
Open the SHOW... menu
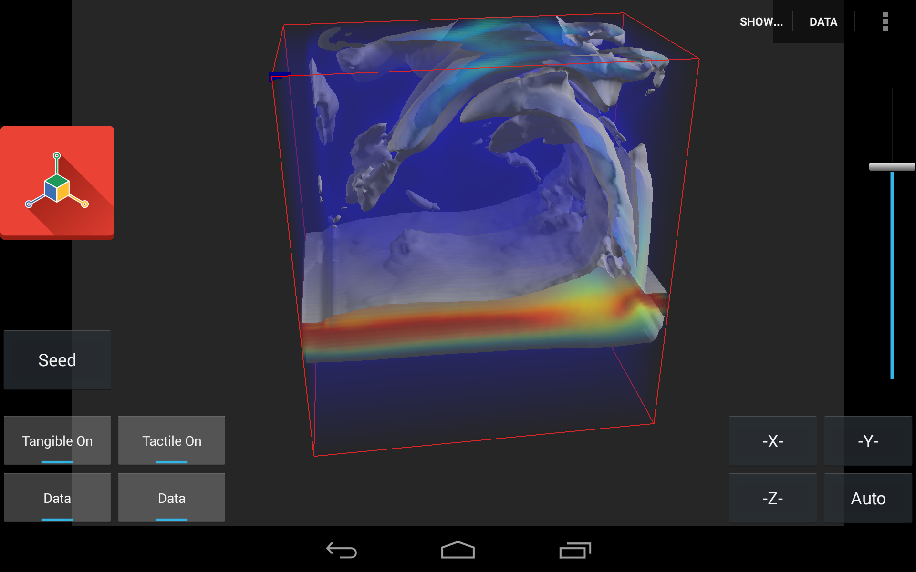(x=761, y=22)
